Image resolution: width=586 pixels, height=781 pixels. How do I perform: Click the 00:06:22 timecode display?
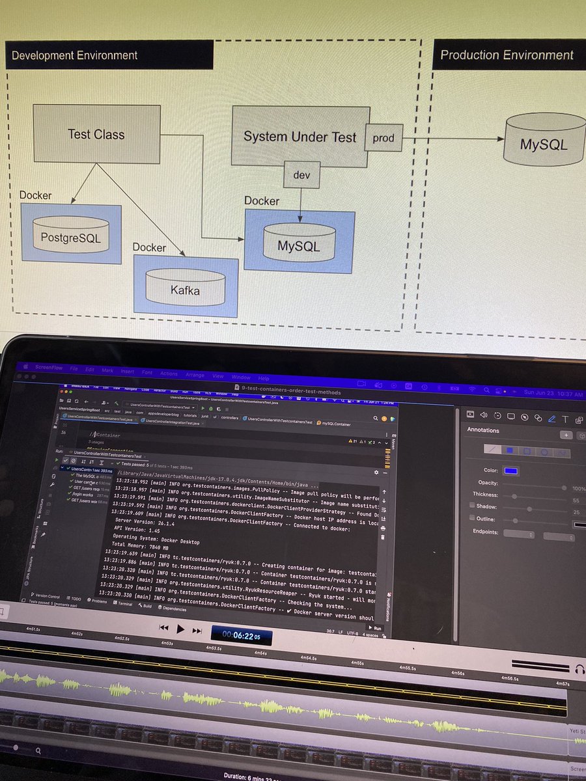coord(242,635)
